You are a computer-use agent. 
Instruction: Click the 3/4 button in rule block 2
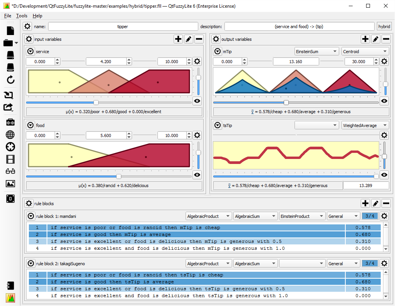pyautogui.click(x=370, y=263)
